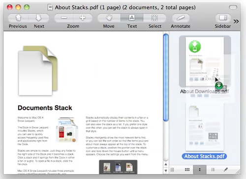The height and width of the screenshot is (179, 246).
Task: Go to the Previous page button
Action: click(18, 18)
